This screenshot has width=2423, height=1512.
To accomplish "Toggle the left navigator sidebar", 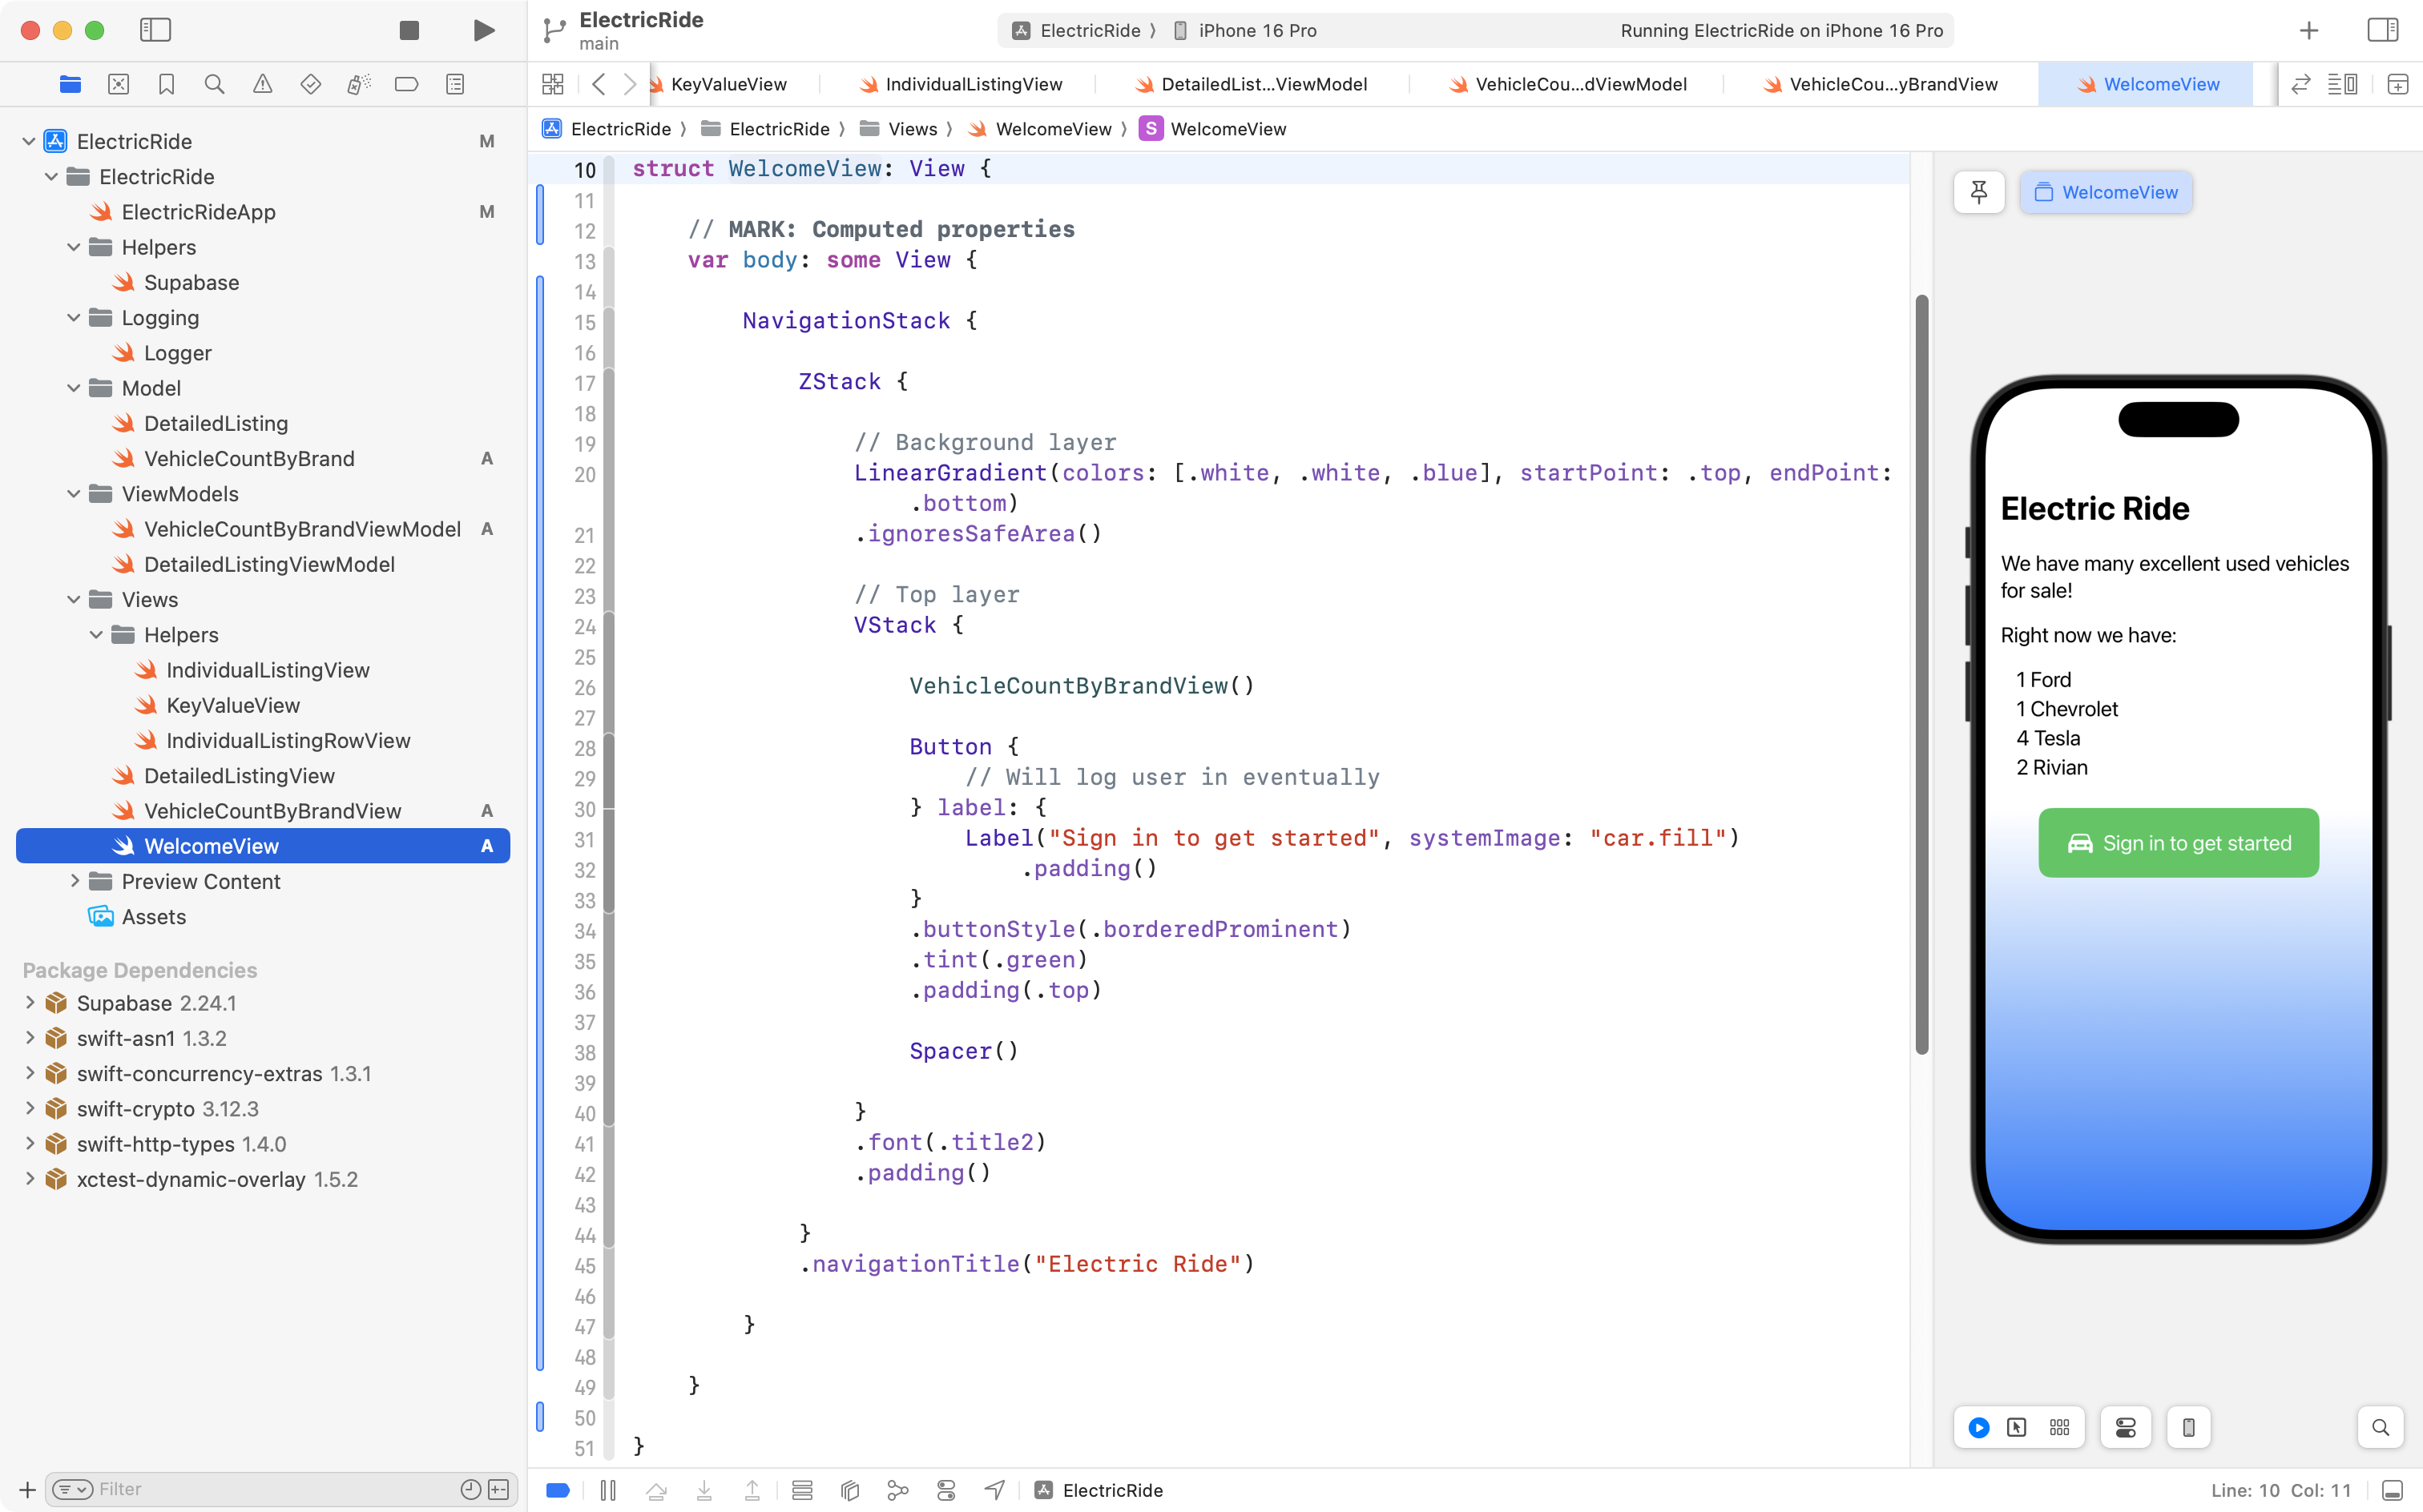I will pos(155,30).
